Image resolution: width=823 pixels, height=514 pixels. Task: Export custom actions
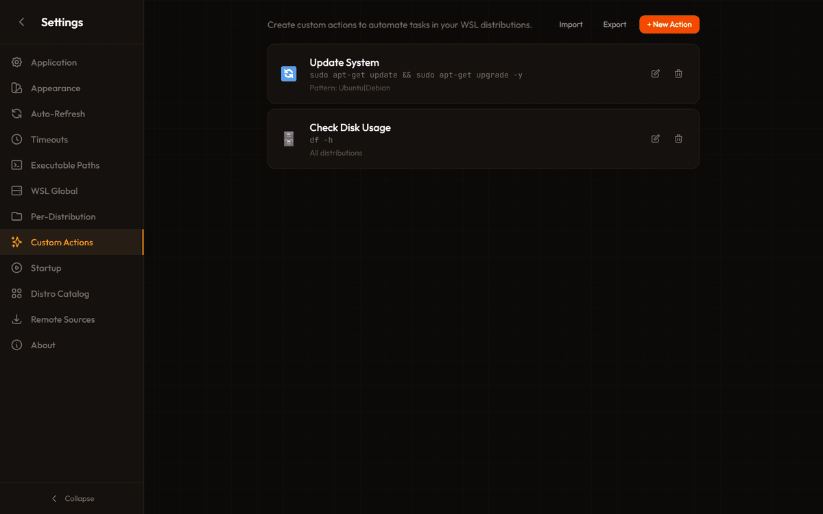(615, 24)
